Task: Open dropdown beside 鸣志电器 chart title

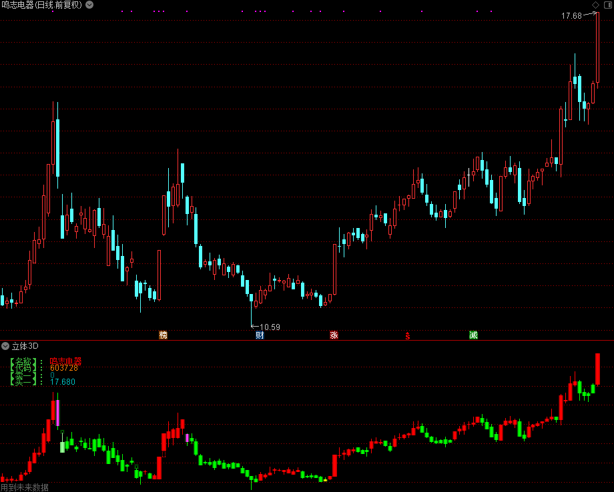Action: 89,5
